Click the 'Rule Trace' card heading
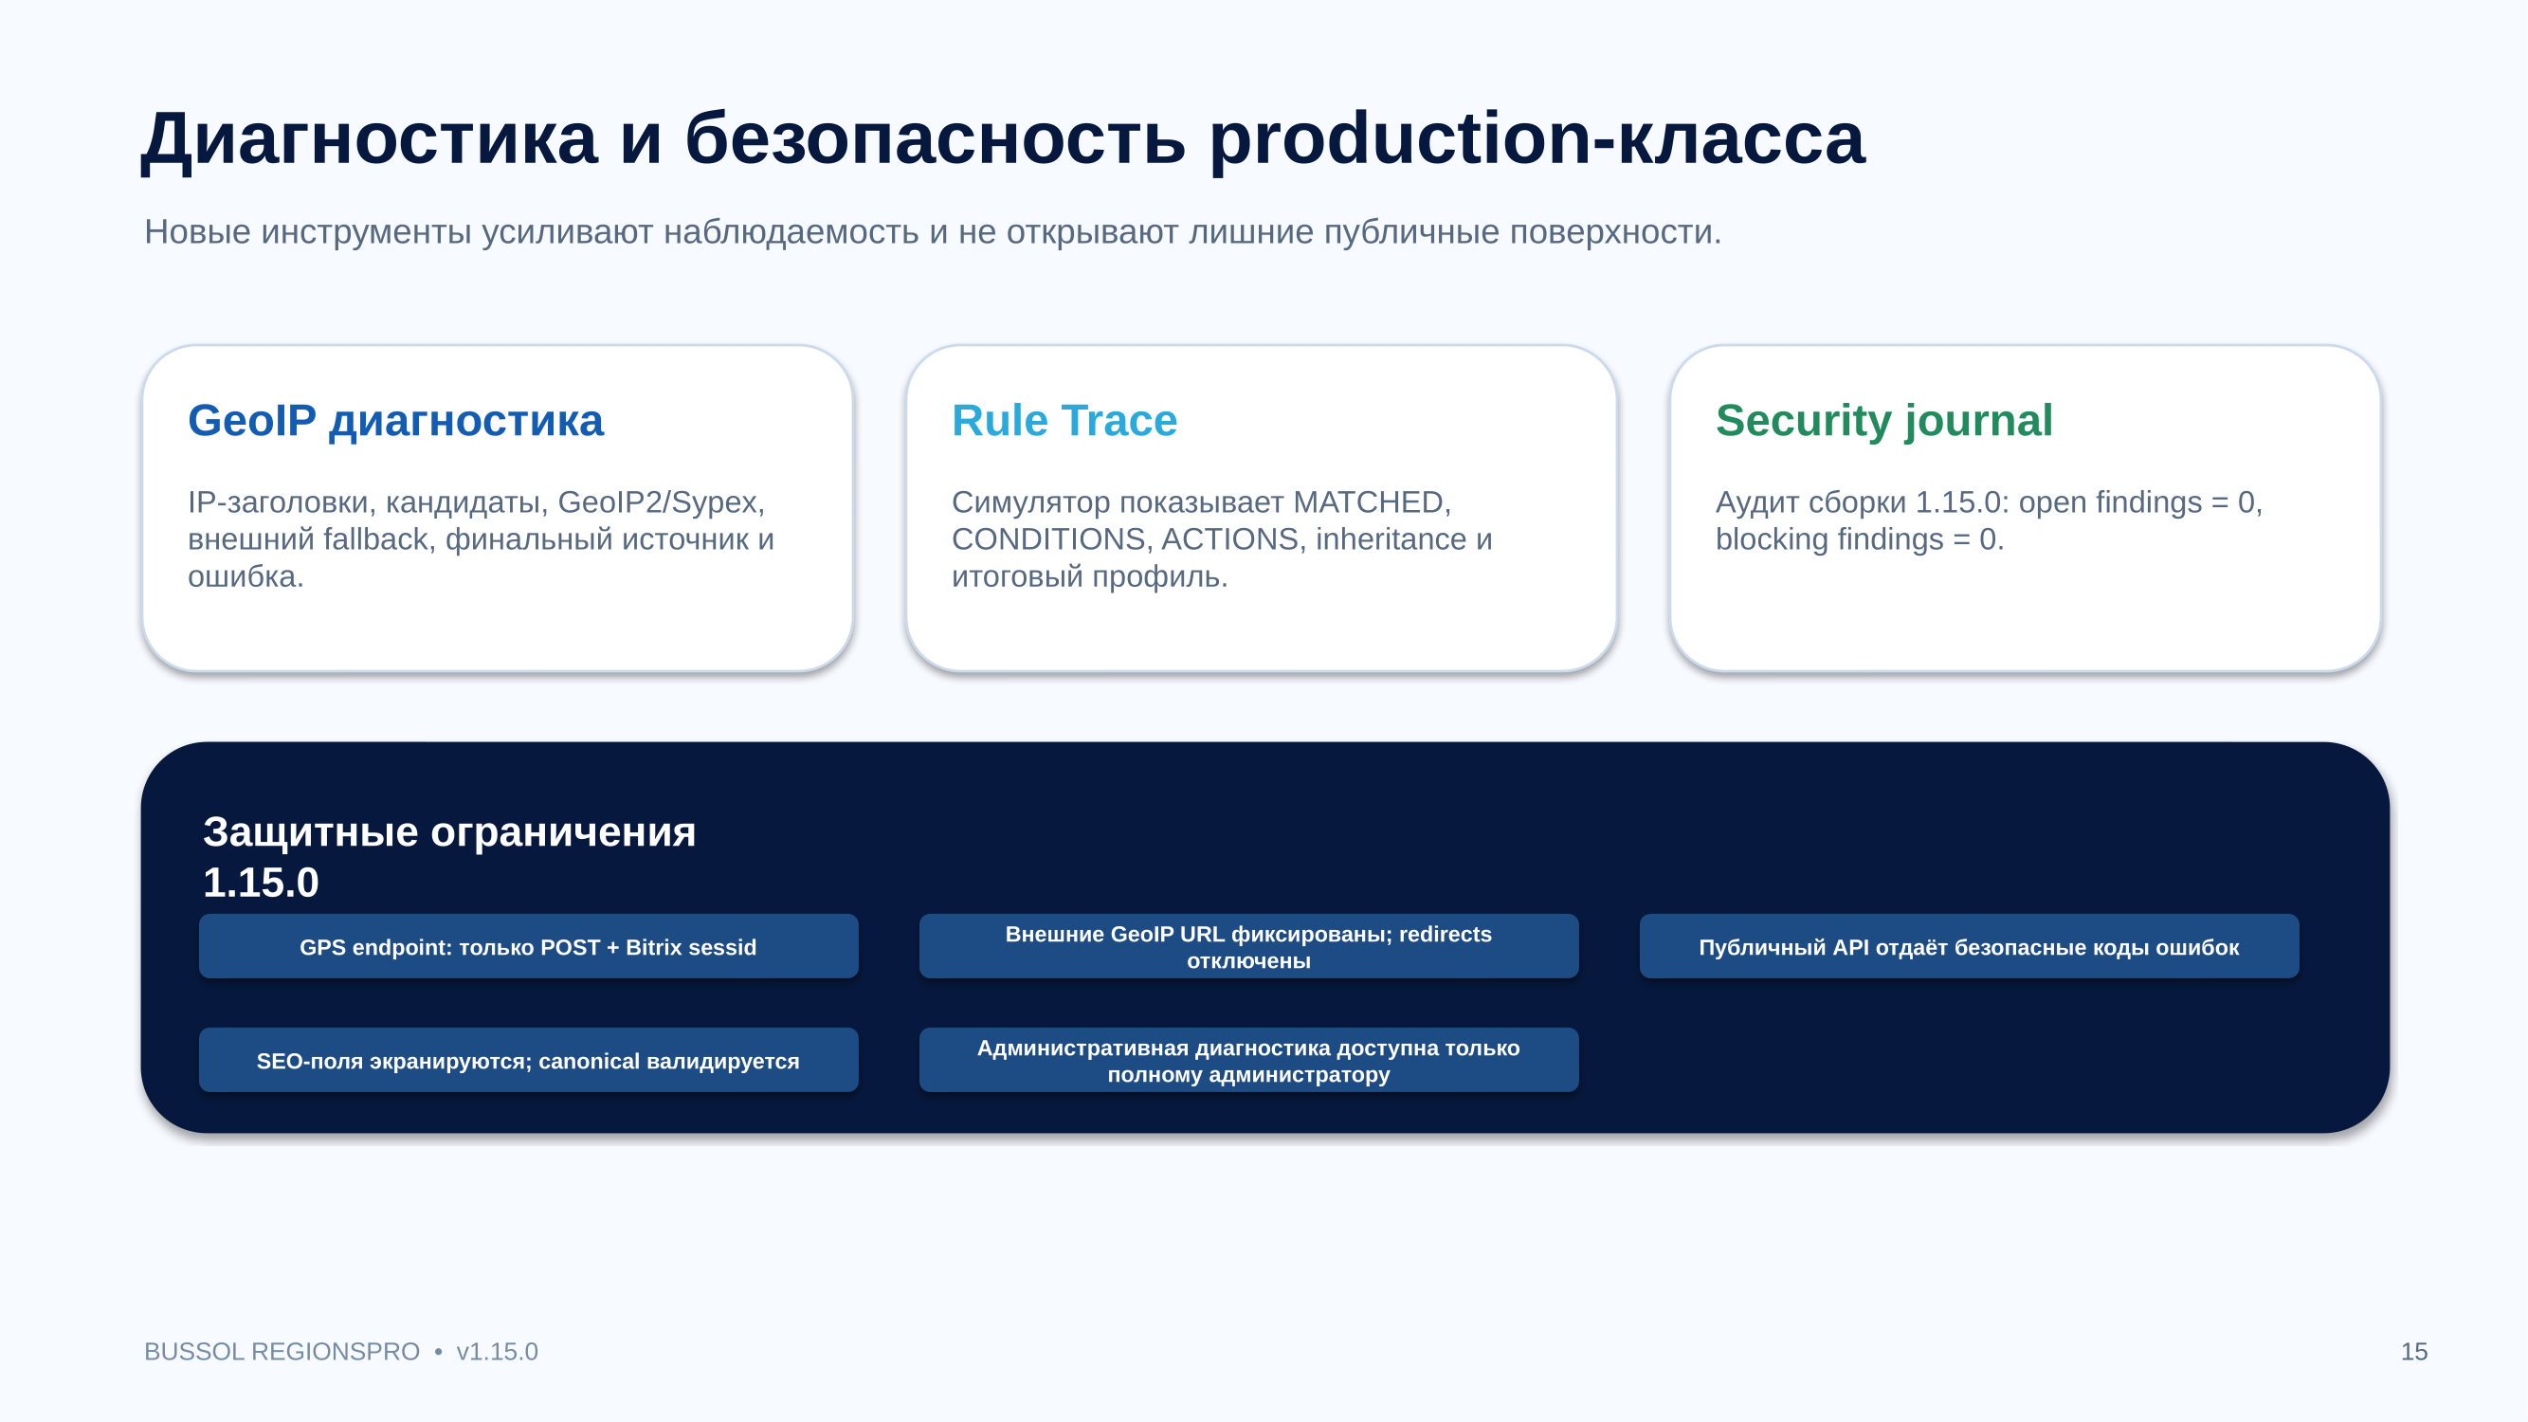2528x1422 pixels. click(x=1064, y=421)
